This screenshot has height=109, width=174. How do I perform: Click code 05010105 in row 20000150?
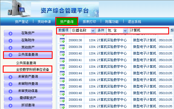165,106
